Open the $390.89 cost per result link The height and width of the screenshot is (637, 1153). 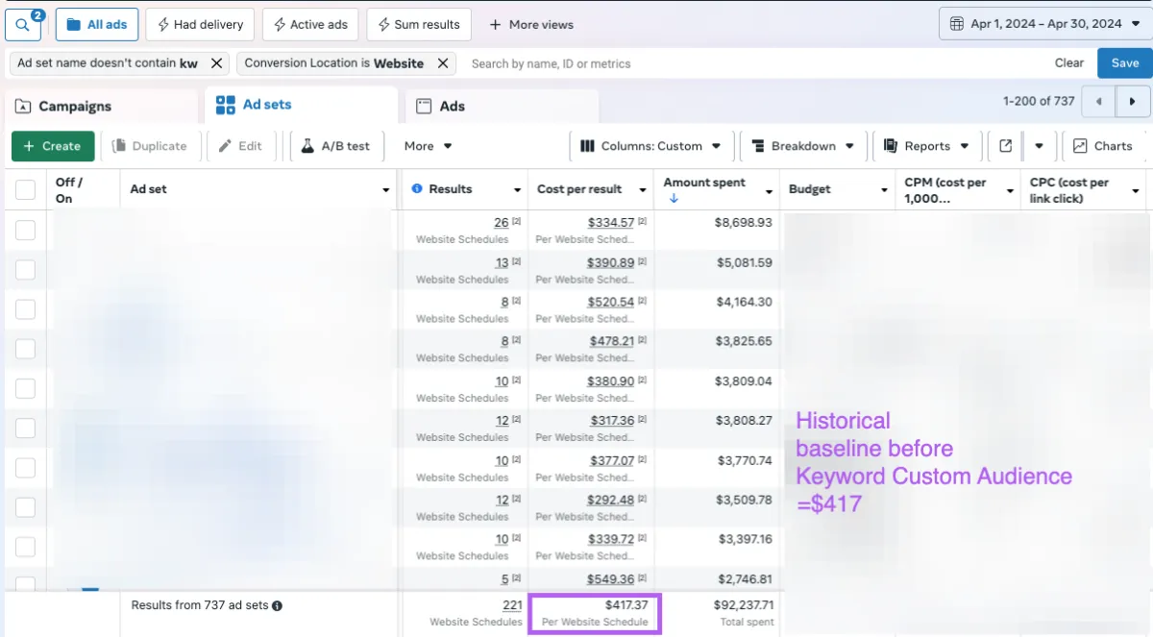point(611,262)
